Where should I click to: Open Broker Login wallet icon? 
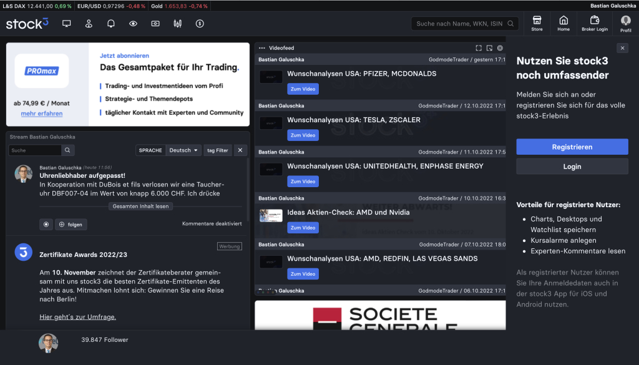594,23
